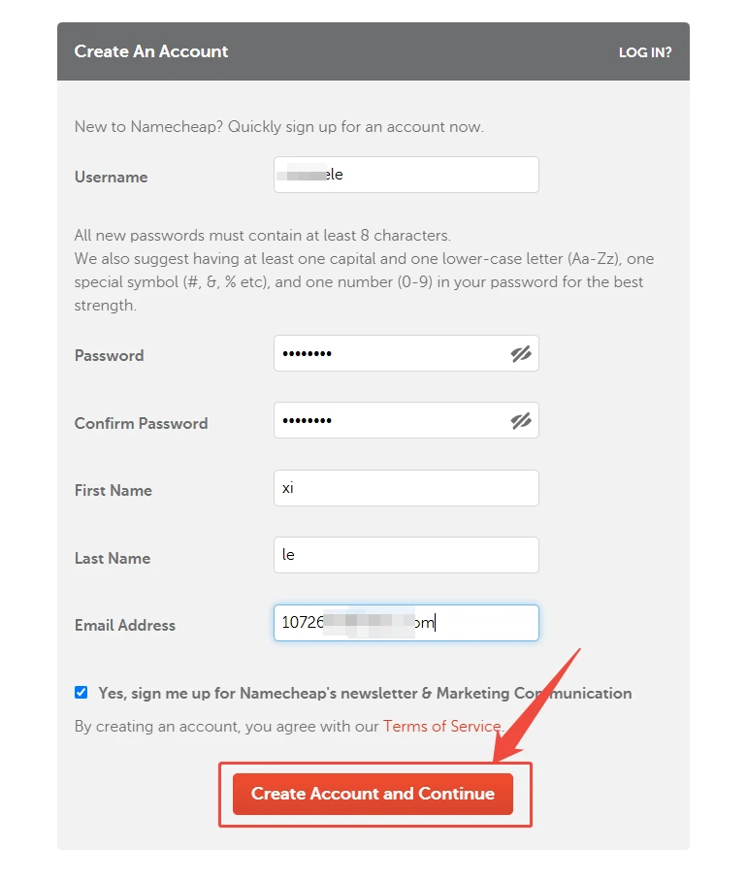
Task: Click the Email Address label text
Action: click(x=125, y=626)
